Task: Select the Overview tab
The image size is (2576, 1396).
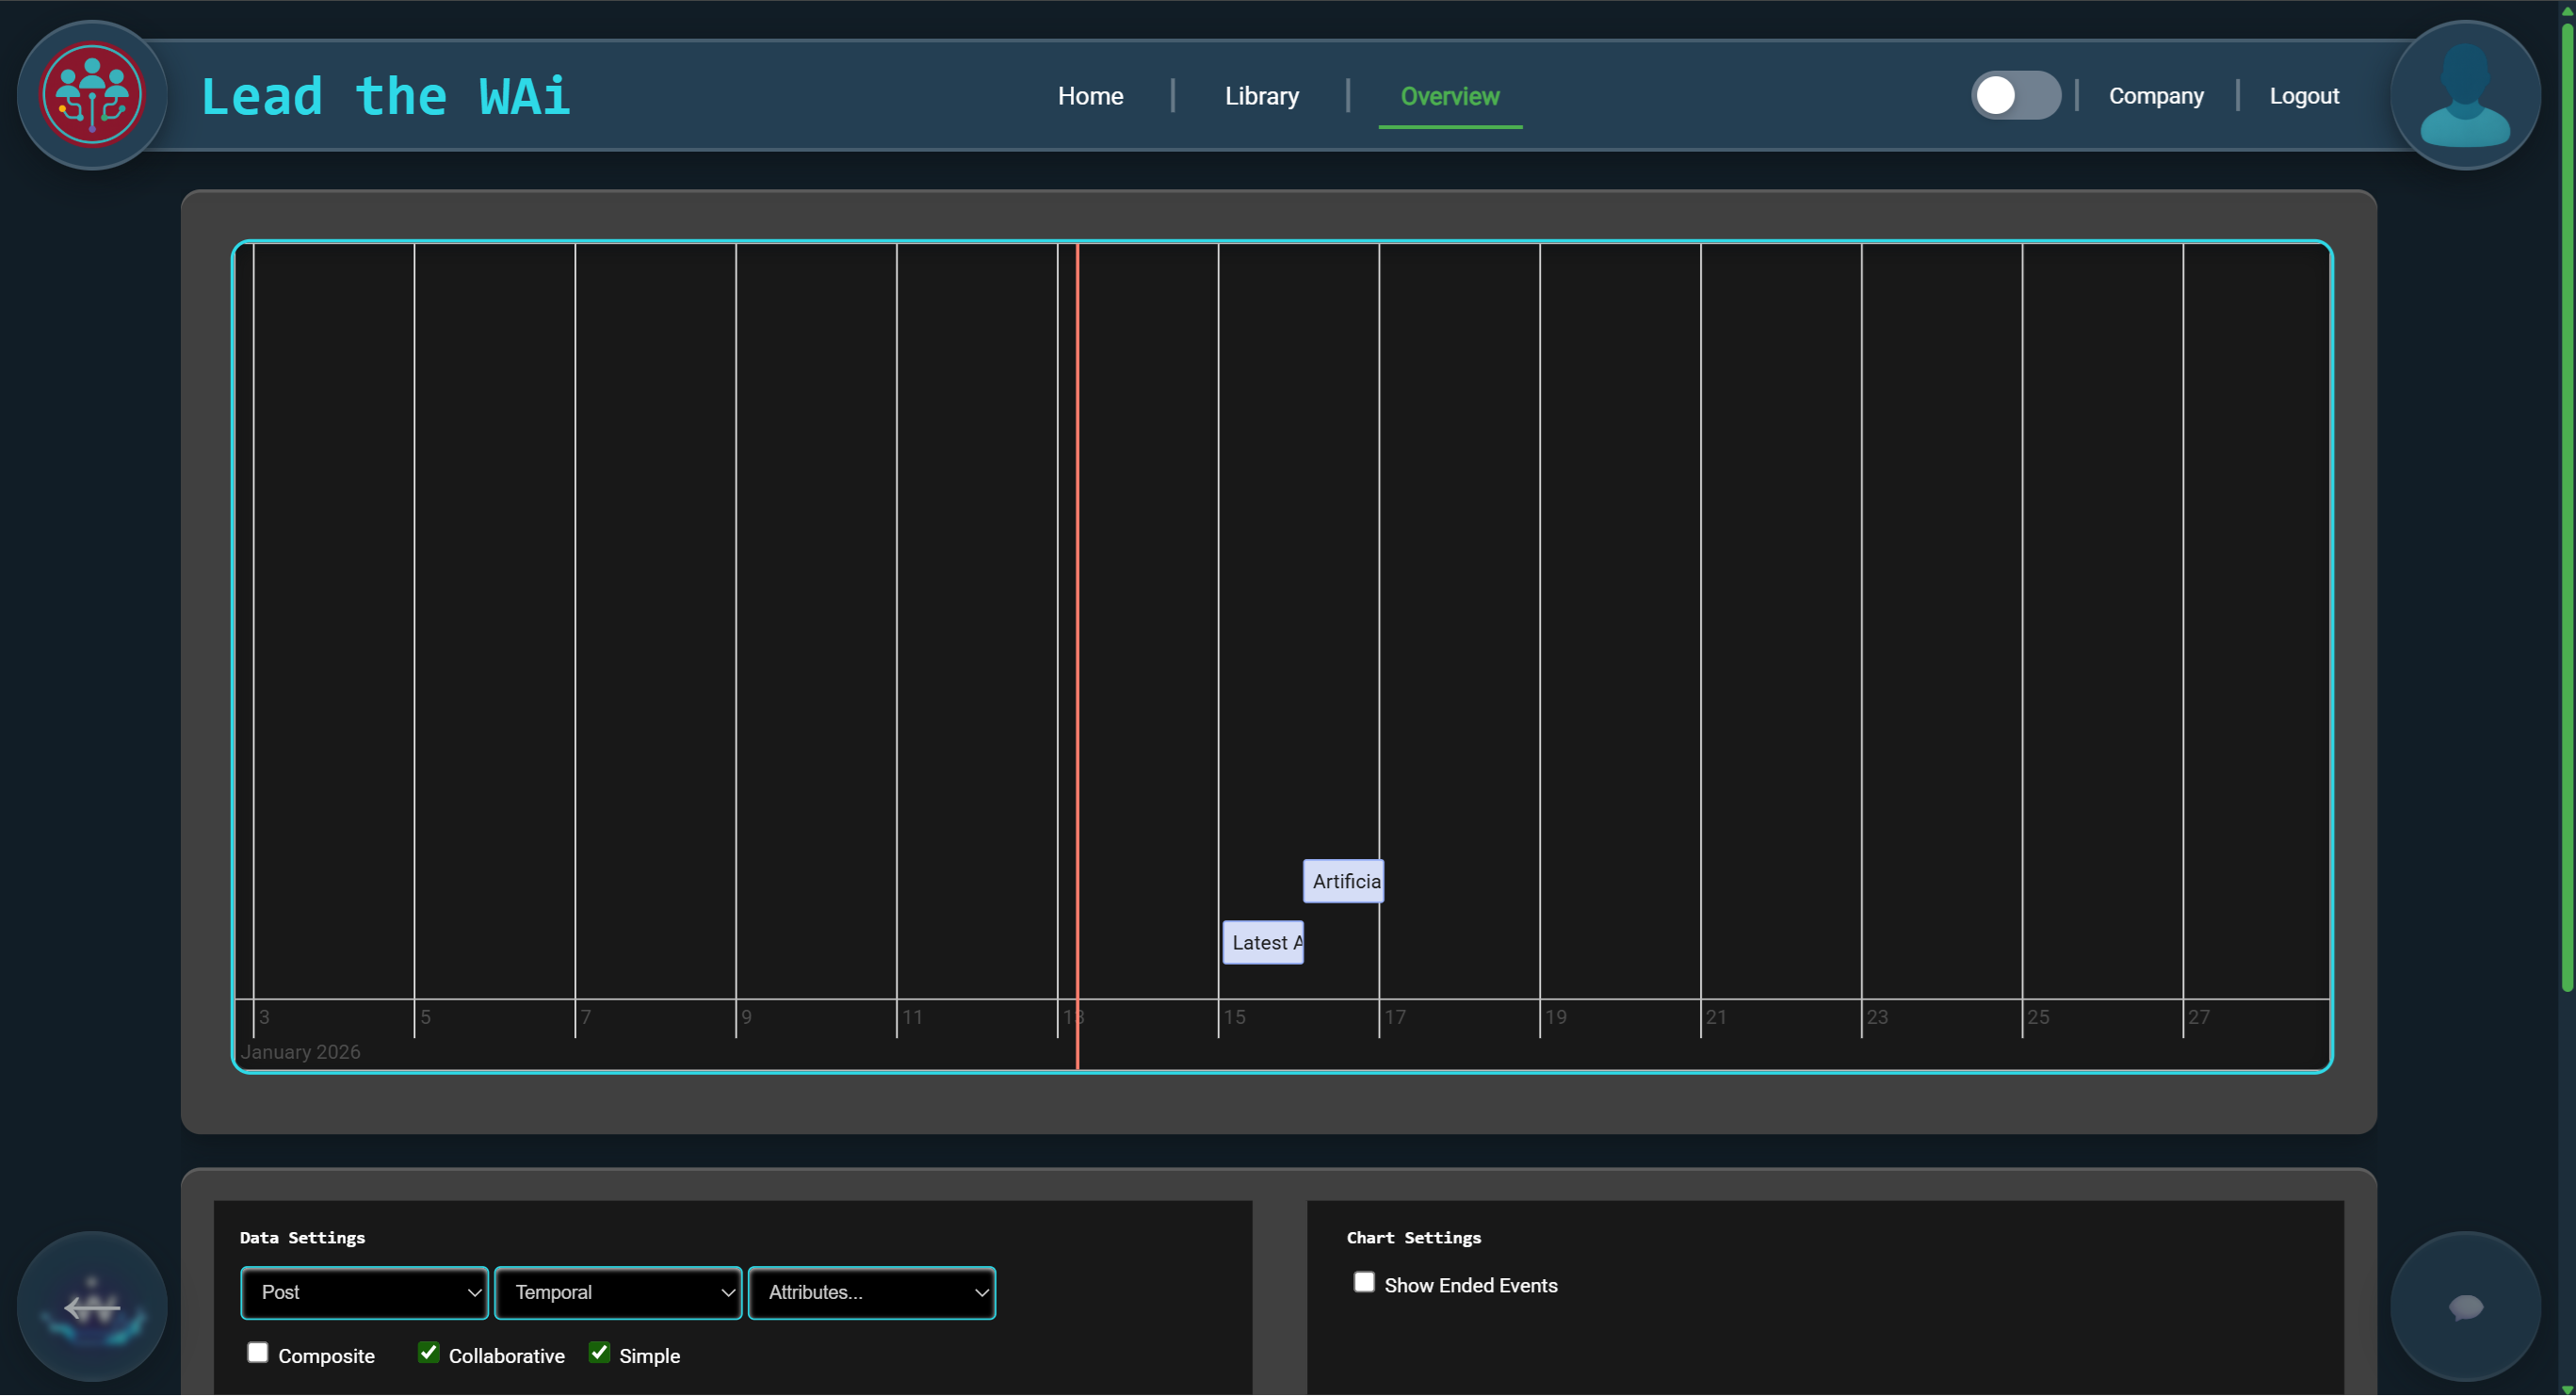Action: (1450, 95)
